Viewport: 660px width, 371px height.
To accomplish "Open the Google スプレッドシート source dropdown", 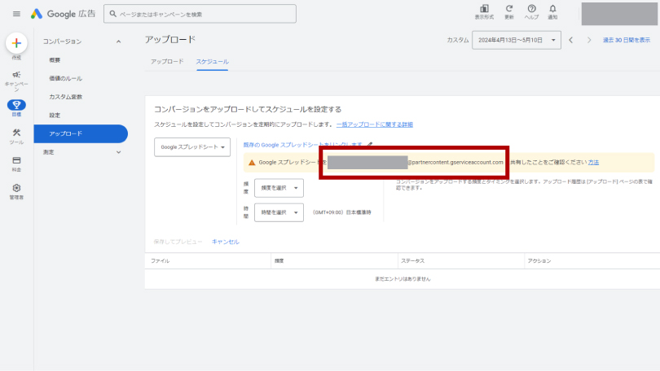I will (x=192, y=147).
